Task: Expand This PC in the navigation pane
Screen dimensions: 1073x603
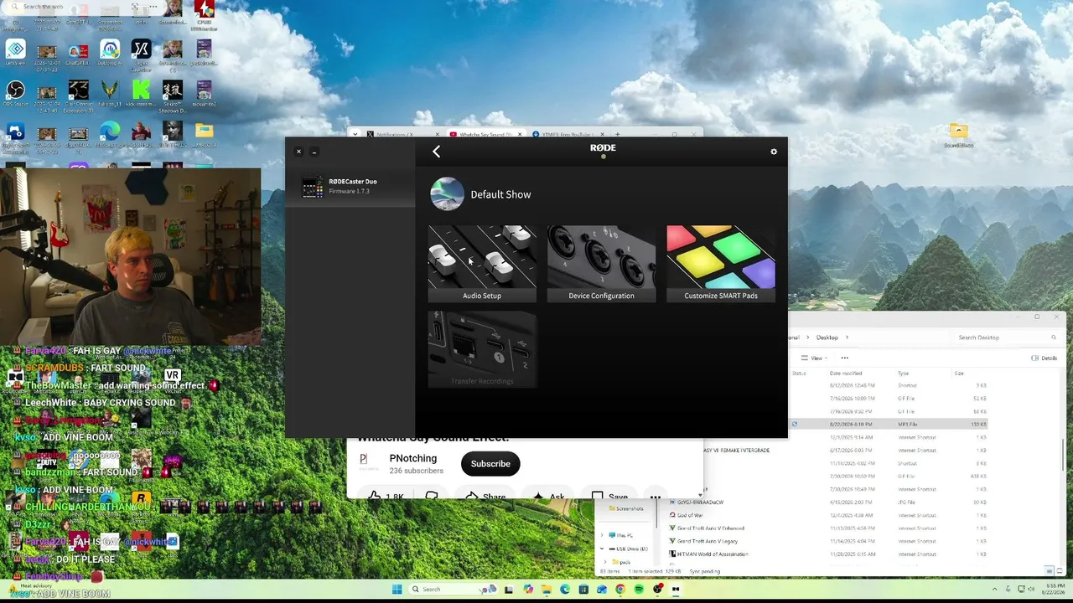Action: tap(604, 534)
